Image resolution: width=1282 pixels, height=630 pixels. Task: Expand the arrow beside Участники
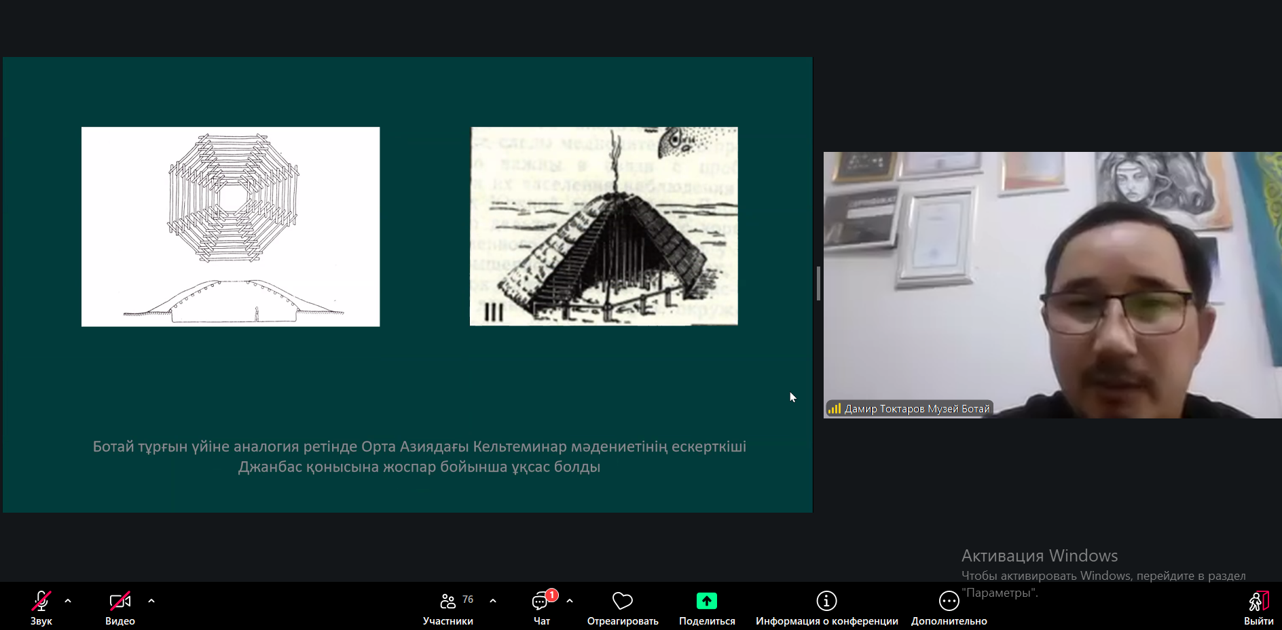[493, 601]
